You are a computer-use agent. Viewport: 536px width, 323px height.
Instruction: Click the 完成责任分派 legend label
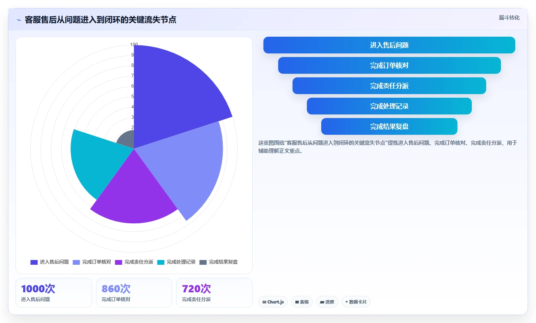[x=139, y=262]
